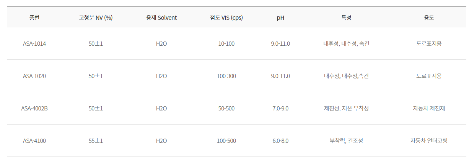Viewport: 469px width, 163px height.
Task: Click the pH value 6.0-8.0
Action: coord(280,141)
